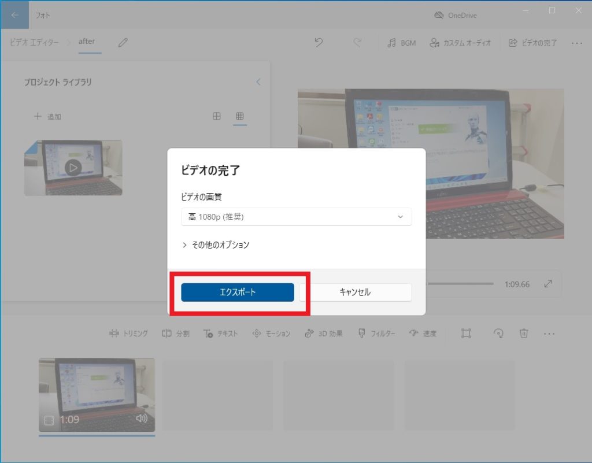Click the redo arrow icon
This screenshot has width=592, height=463.
click(x=357, y=43)
